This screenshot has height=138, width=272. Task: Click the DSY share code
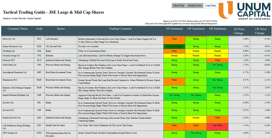[x=39, y=39]
